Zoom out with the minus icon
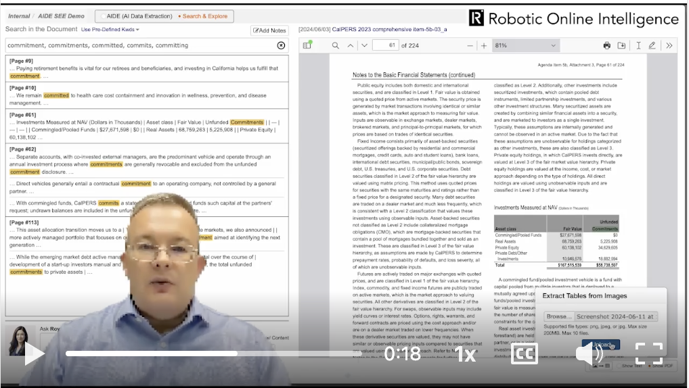 470,46
